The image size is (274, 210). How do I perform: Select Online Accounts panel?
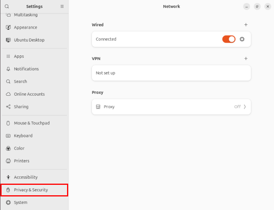pyautogui.click(x=34, y=94)
